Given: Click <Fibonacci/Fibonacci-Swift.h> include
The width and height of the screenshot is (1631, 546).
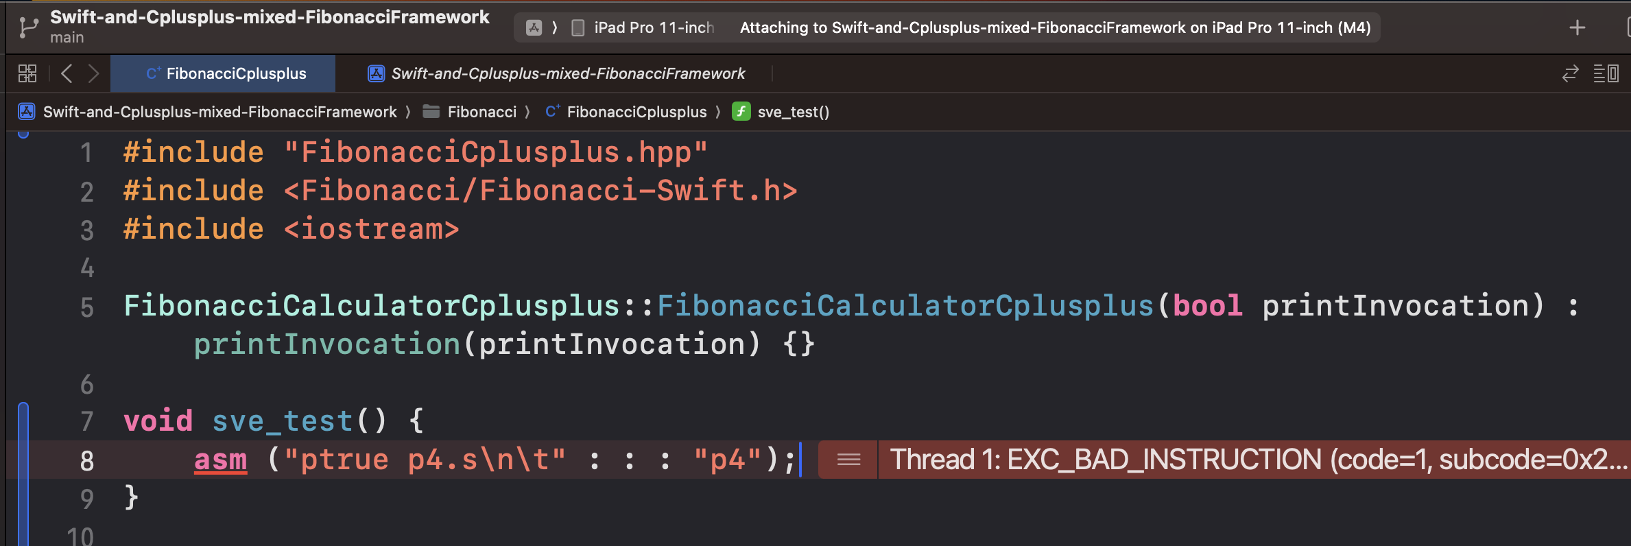Looking at the screenshot, I should point(540,190).
